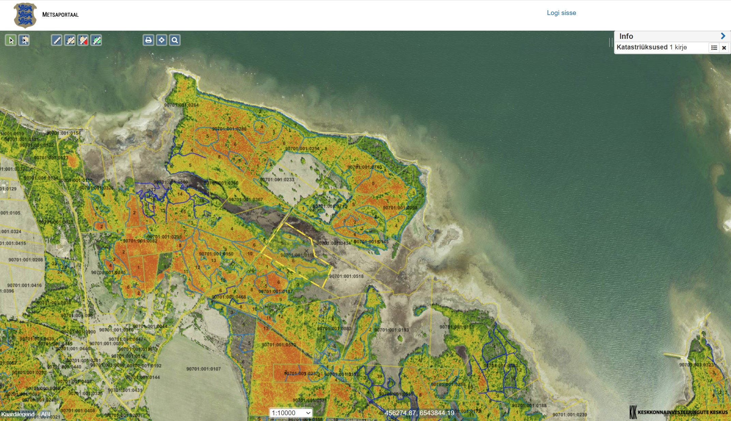Screen dimensions: 731x421
Task: Select the ruler tool with red polygon
Action: 83,40
